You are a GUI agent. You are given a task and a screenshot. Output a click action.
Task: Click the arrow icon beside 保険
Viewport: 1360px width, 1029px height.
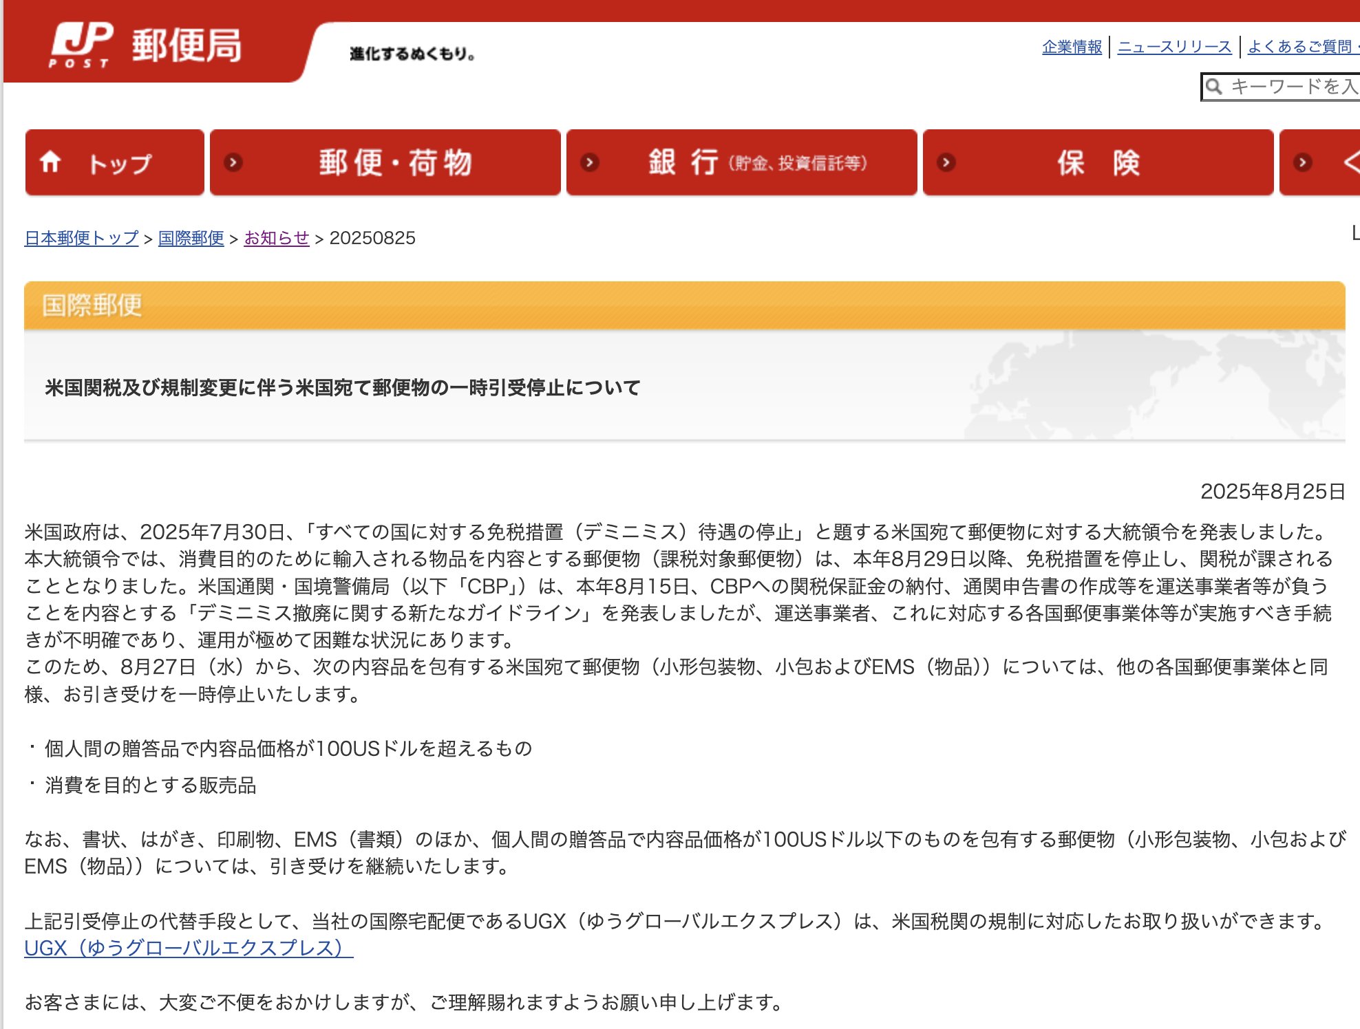pos(946,163)
